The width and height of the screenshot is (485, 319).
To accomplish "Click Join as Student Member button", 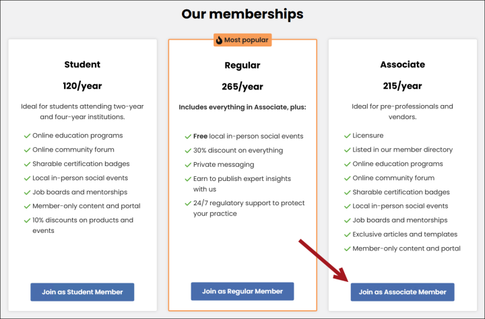I will [82, 292].
